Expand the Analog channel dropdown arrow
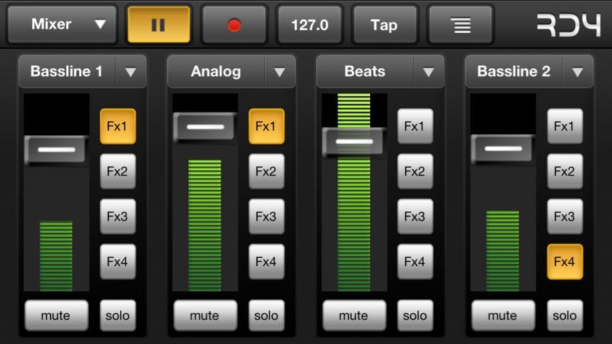612x344 pixels. (x=279, y=72)
